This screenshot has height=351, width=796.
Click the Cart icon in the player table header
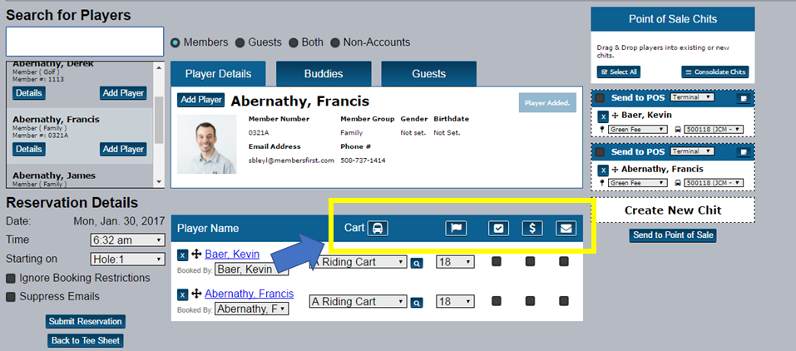point(378,229)
